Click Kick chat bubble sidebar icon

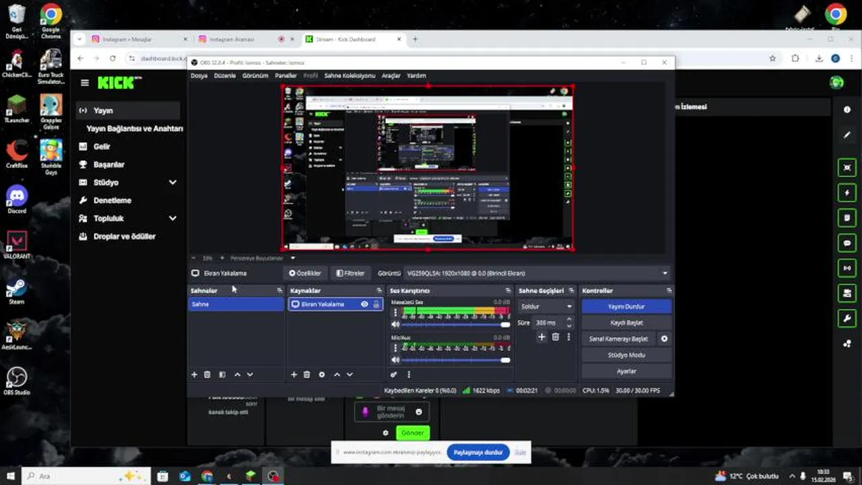pos(847,243)
